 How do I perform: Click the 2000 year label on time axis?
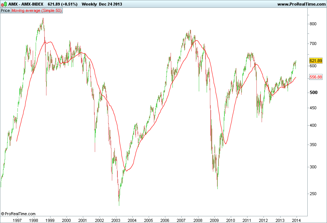[x=66, y=220]
